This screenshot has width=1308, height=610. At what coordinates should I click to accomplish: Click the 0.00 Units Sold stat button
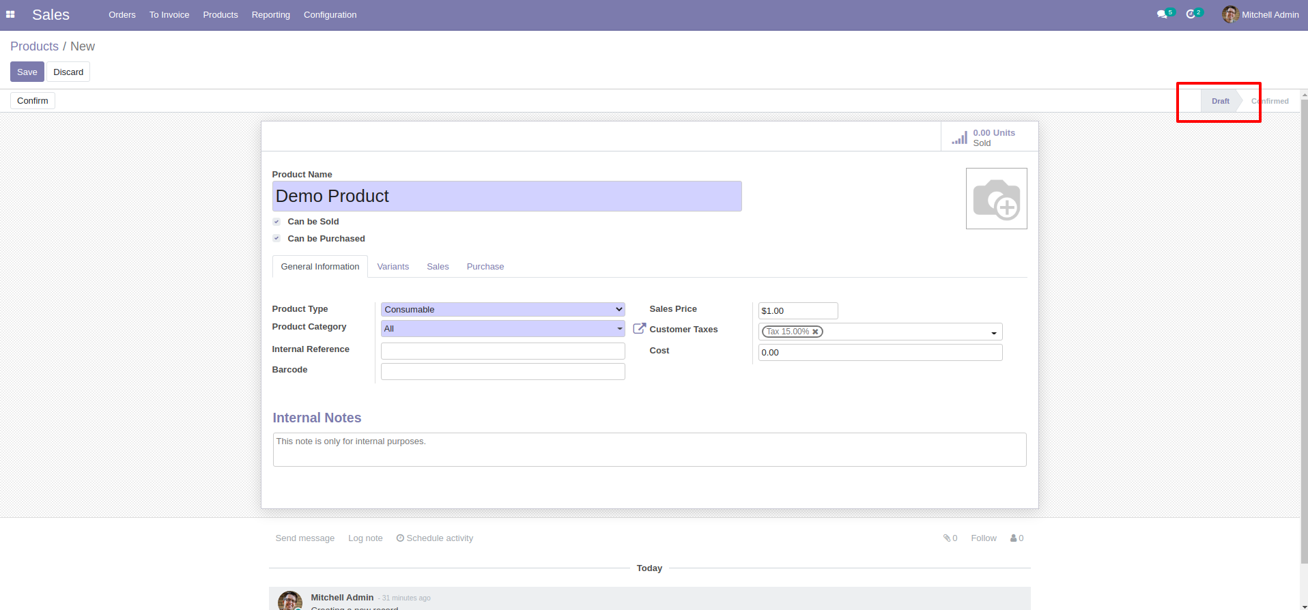point(989,137)
